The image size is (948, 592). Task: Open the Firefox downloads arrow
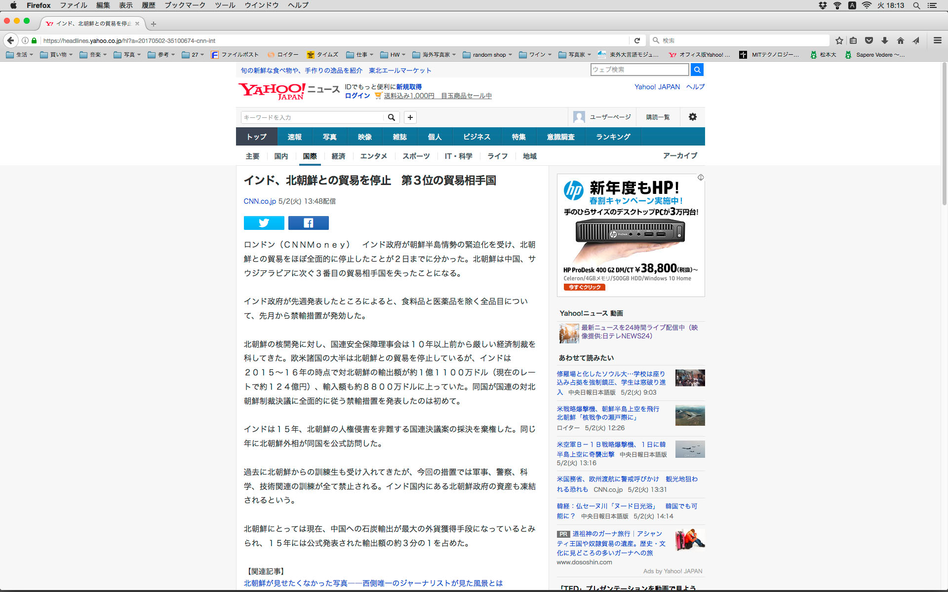(884, 40)
